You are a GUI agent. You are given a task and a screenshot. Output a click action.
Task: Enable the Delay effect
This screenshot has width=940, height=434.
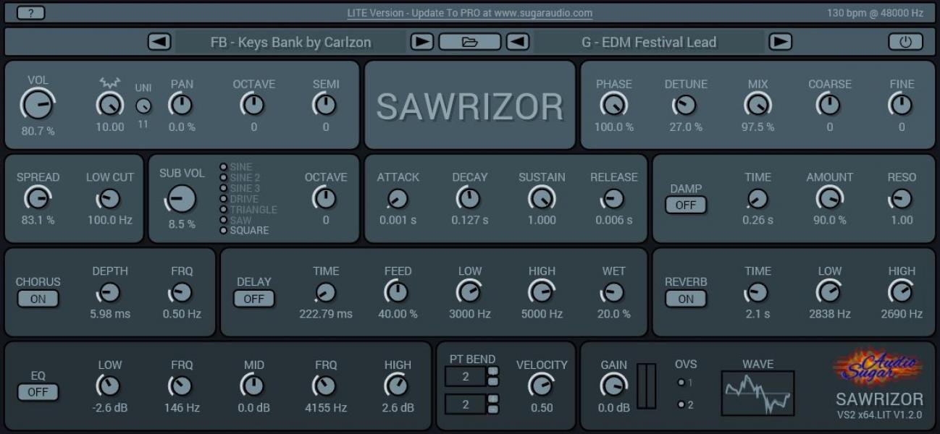[x=253, y=299]
